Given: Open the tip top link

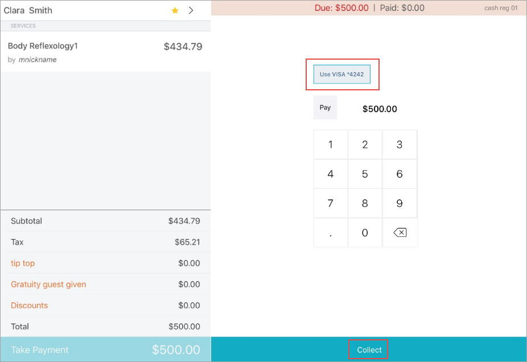Looking at the screenshot, I should click(23, 263).
